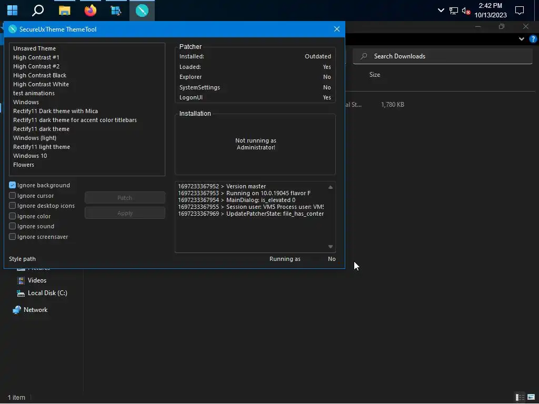Click the Apply button
This screenshot has width=539, height=404.
click(125, 213)
